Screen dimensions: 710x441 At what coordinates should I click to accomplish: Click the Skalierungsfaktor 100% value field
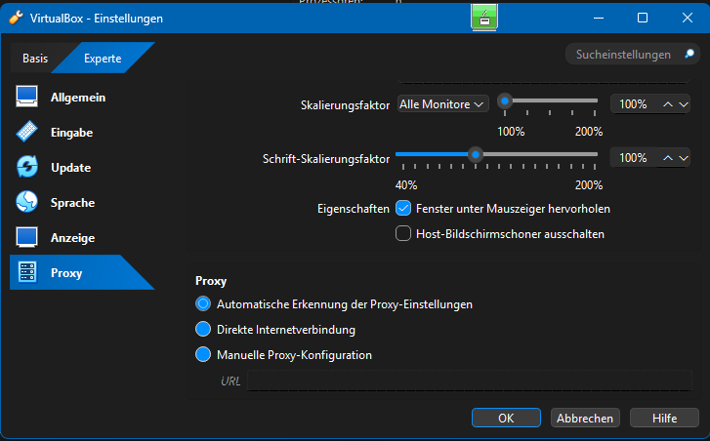point(634,104)
